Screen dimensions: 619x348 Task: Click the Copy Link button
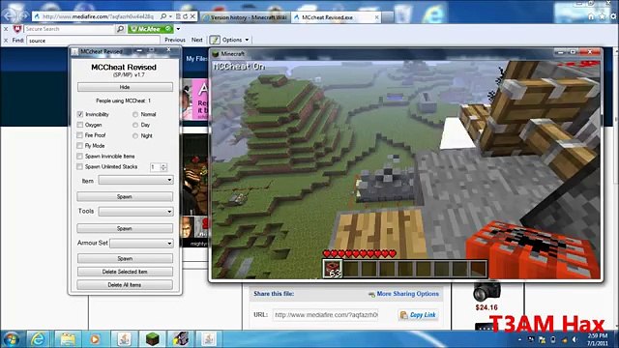coord(418,315)
